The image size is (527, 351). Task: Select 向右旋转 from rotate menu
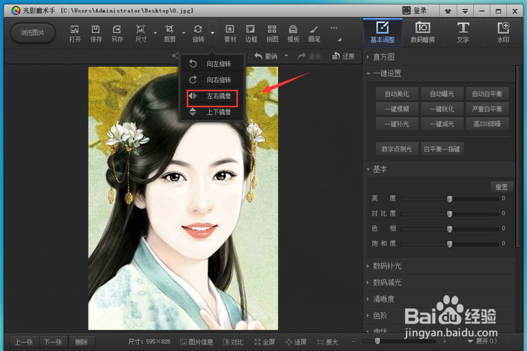pos(212,80)
